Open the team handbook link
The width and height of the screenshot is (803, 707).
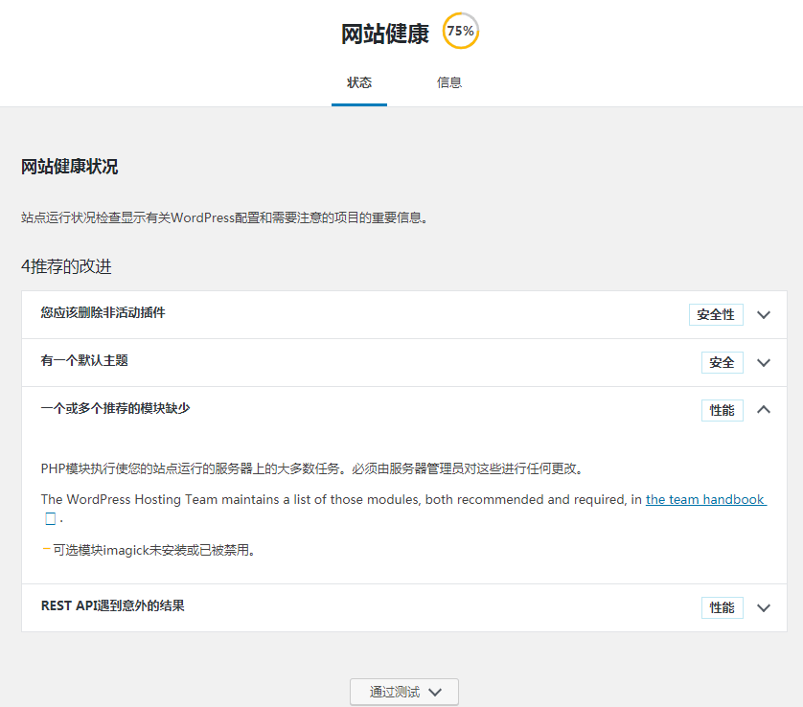(706, 499)
